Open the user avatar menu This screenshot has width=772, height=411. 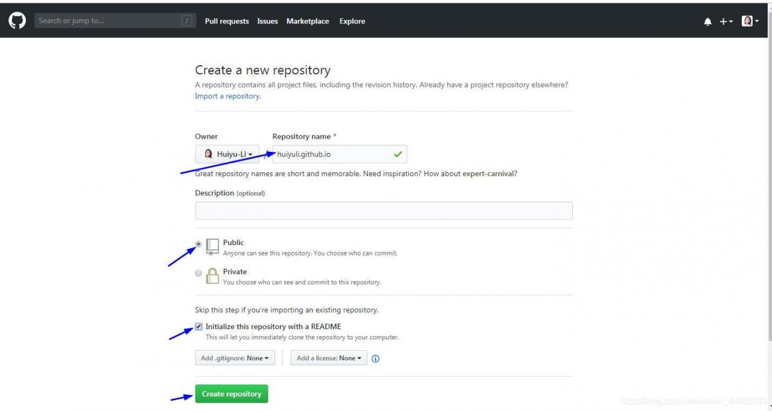750,21
